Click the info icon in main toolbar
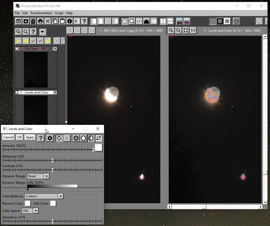Image resolution: width=270 pixels, height=226 pixels. (70, 21)
